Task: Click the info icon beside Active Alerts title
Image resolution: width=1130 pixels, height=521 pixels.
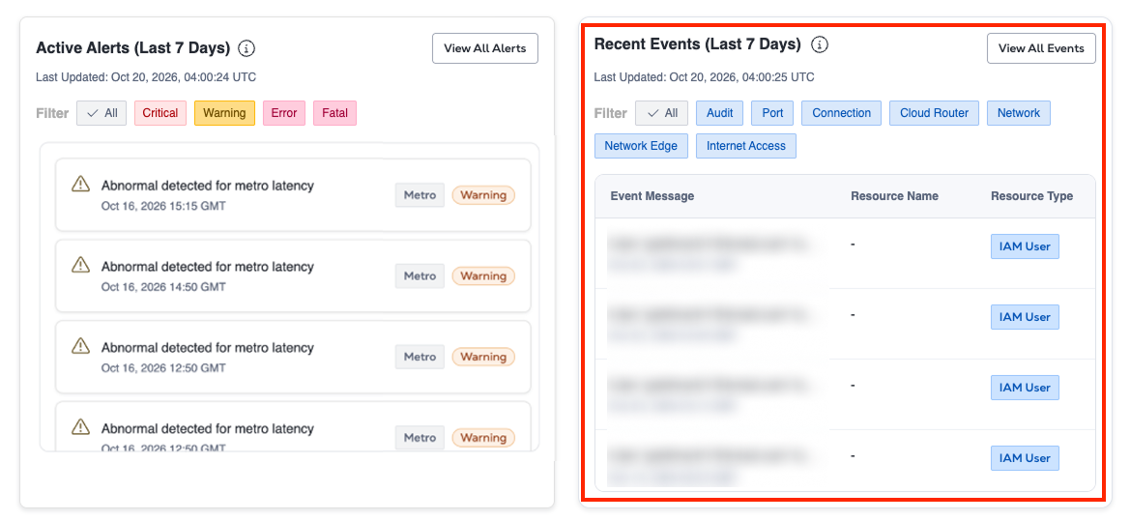Action: [246, 48]
